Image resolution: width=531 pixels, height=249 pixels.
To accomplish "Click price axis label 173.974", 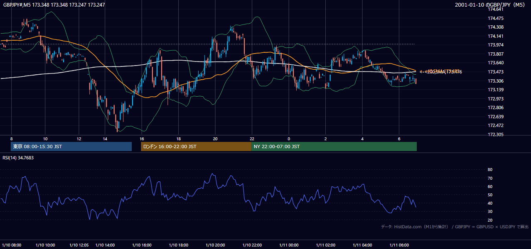I will pyautogui.click(x=495, y=45).
